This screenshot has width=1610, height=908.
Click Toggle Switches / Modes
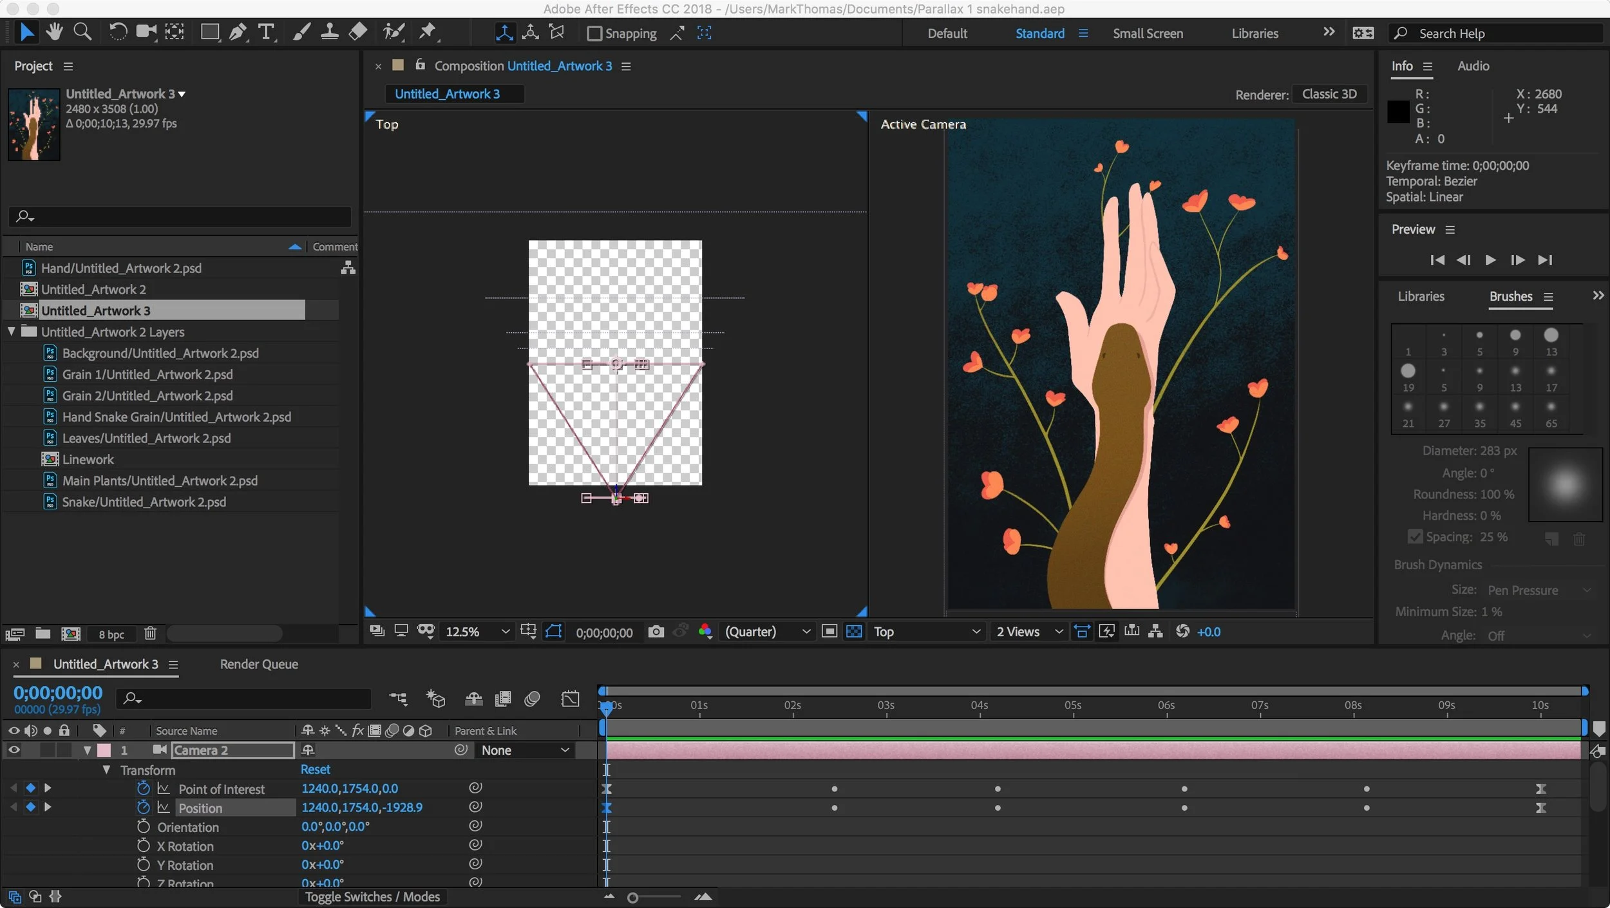(x=372, y=896)
